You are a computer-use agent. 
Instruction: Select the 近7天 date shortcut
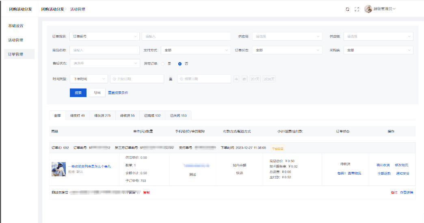(x=255, y=79)
